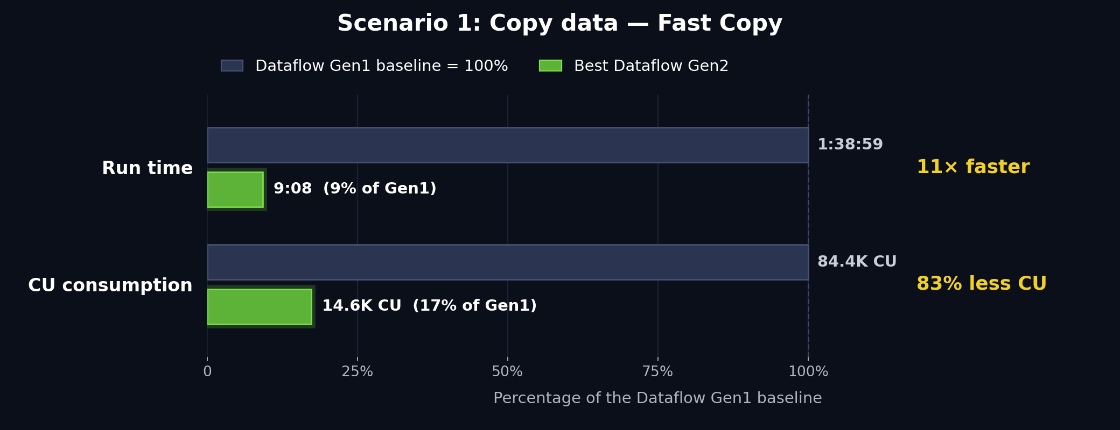Screen dimensions: 1120x430
Task: Click the 75% x-axis tick label
Action: [x=657, y=371]
